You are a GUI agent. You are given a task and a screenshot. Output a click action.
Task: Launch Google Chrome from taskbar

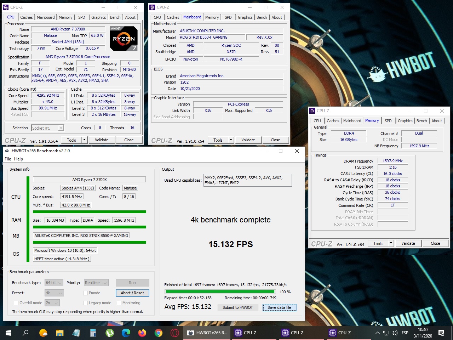[x=159, y=333]
